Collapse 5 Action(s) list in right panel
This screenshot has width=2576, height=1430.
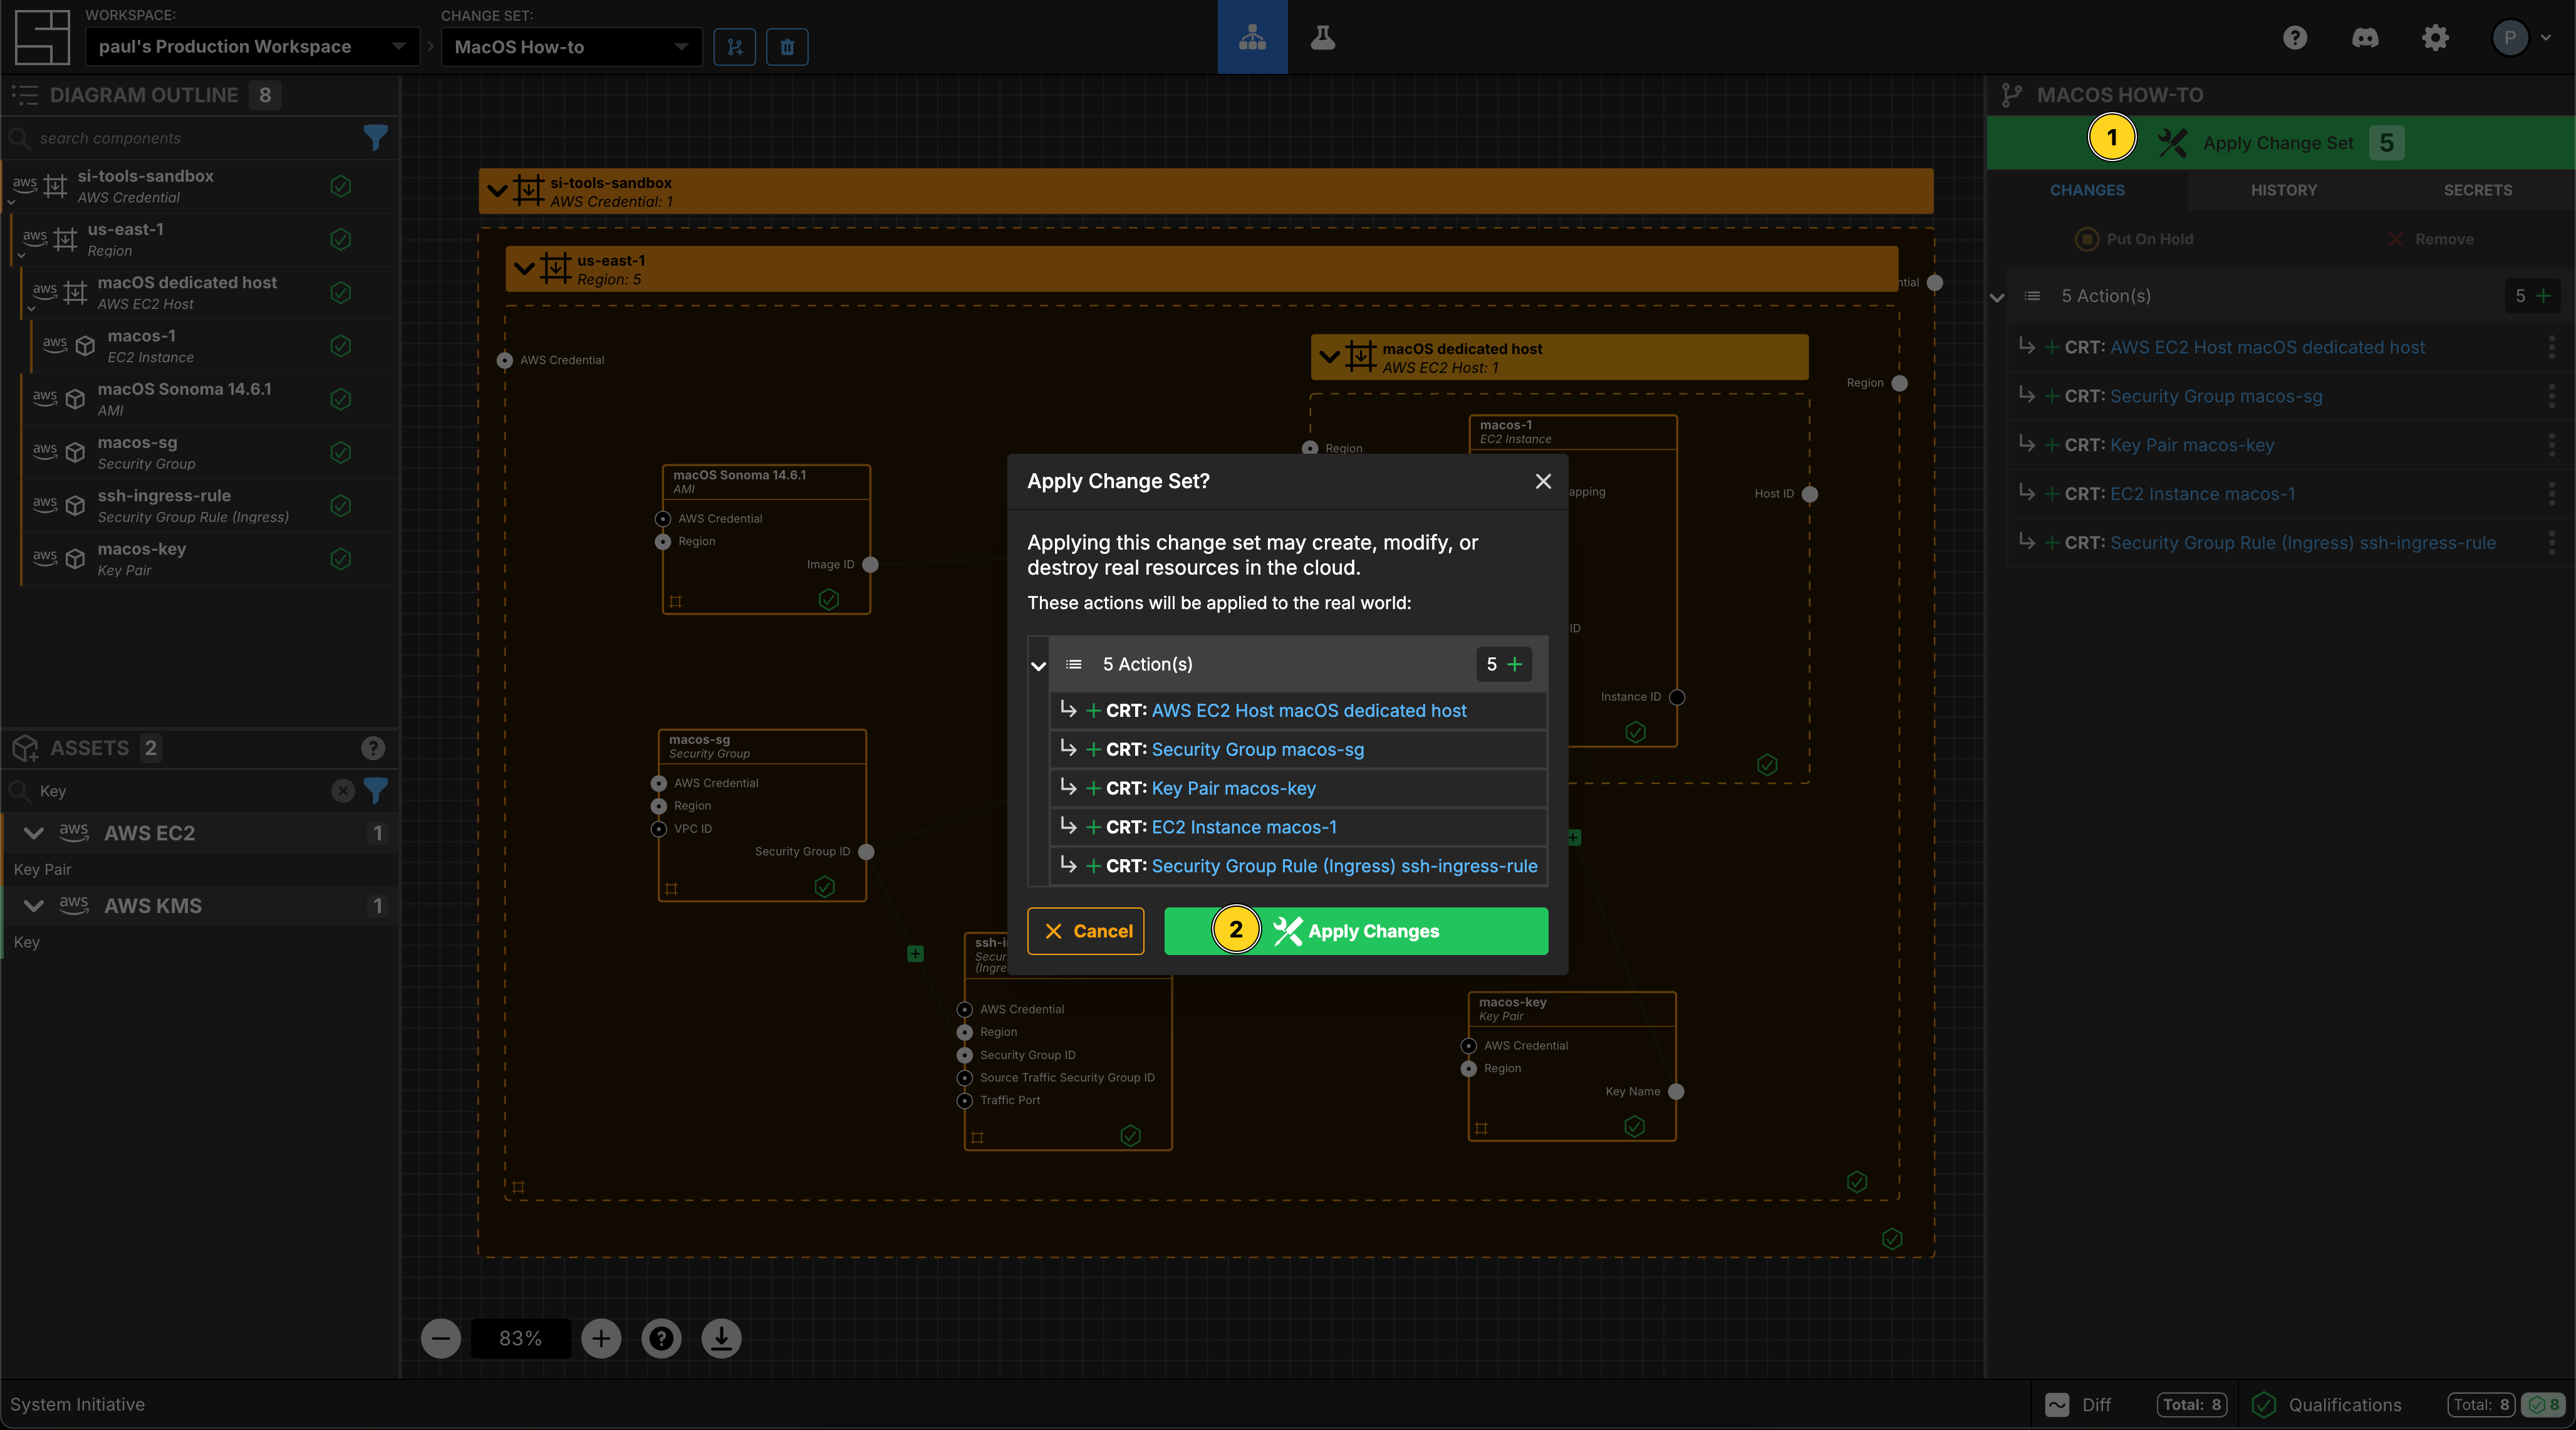pyautogui.click(x=1997, y=297)
